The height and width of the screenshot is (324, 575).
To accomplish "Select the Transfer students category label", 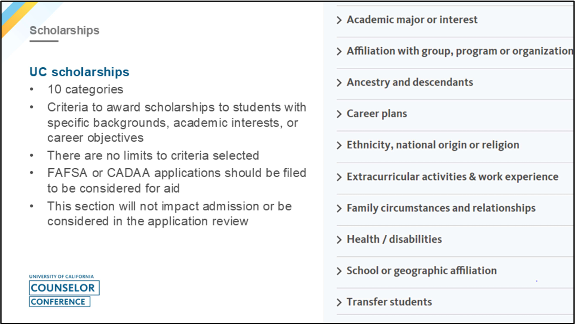I will pyautogui.click(x=389, y=302).
